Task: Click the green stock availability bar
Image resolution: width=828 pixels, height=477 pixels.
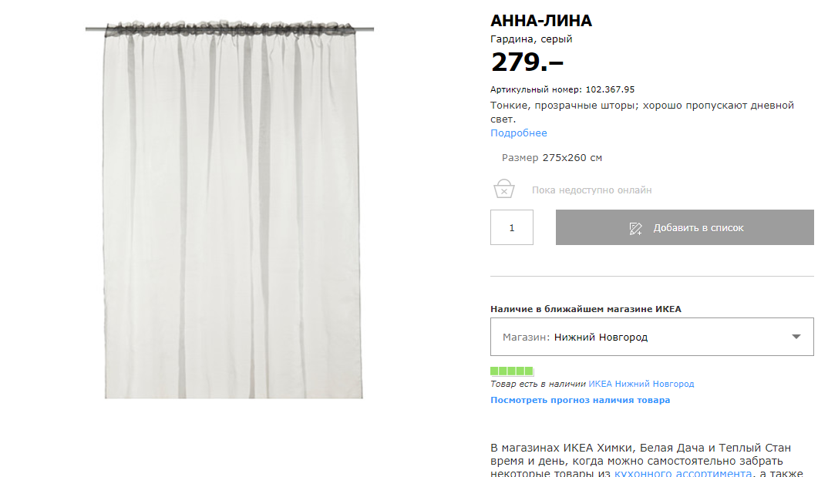Action: pos(512,371)
